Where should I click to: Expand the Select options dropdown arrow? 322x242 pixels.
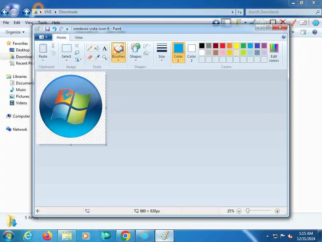coord(66,60)
